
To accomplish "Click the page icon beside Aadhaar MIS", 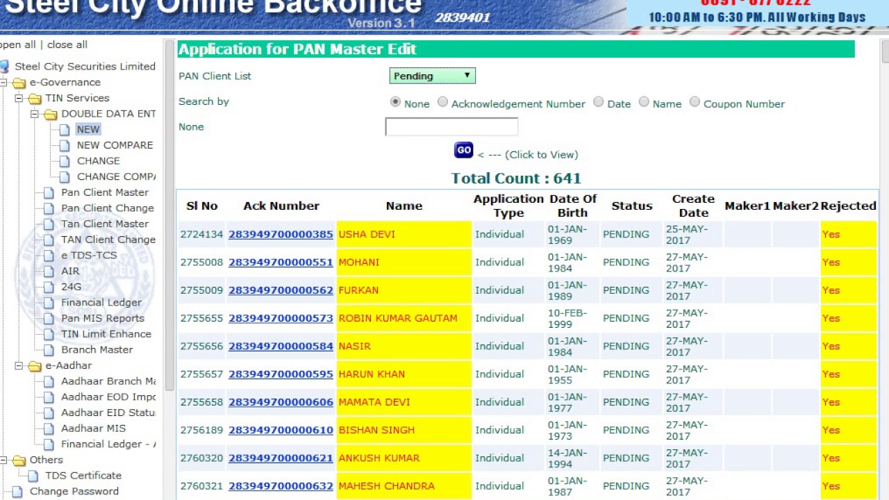I will coord(49,428).
